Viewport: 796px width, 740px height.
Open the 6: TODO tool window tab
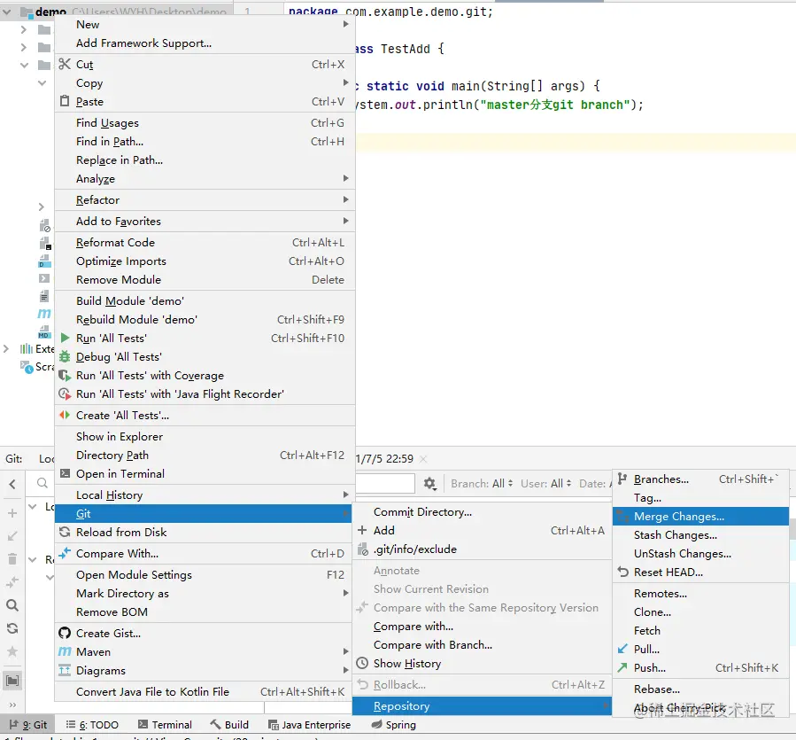pyautogui.click(x=92, y=725)
